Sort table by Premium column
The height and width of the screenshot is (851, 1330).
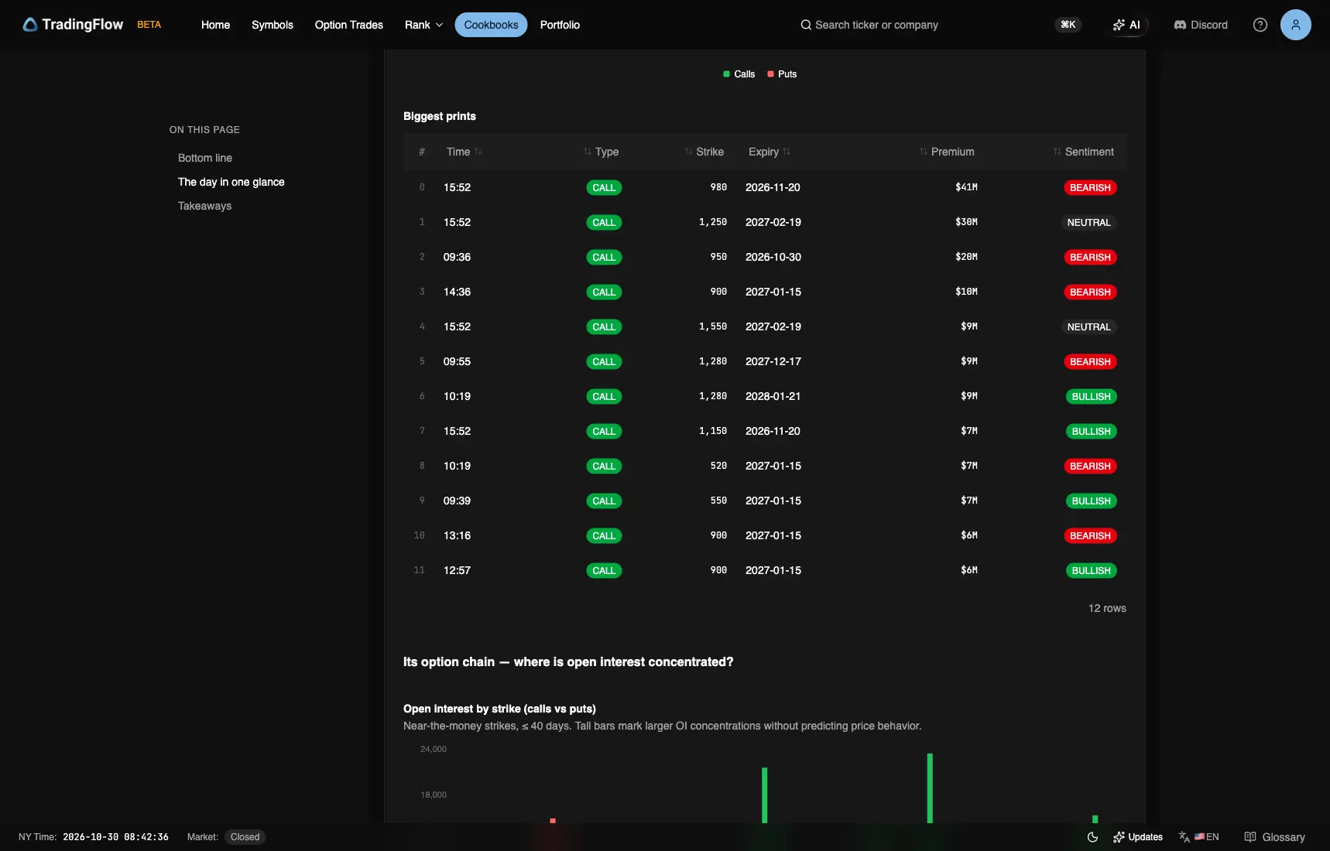[x=947, y=152]
